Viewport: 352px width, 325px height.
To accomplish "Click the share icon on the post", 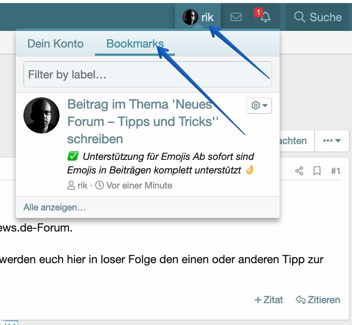I will click(299, 171).
